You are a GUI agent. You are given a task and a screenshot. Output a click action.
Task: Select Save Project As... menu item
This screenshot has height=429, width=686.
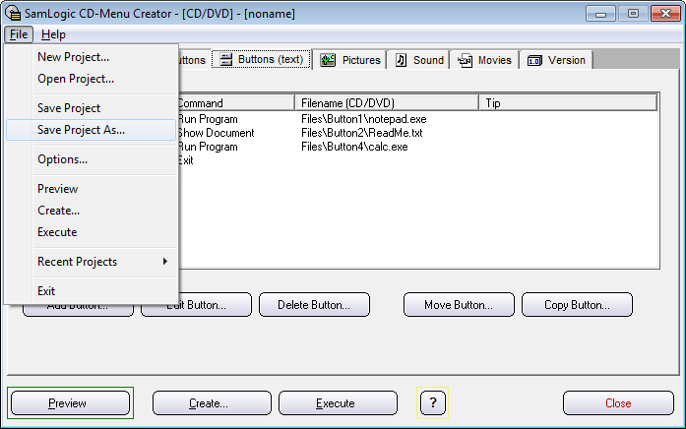92,130
